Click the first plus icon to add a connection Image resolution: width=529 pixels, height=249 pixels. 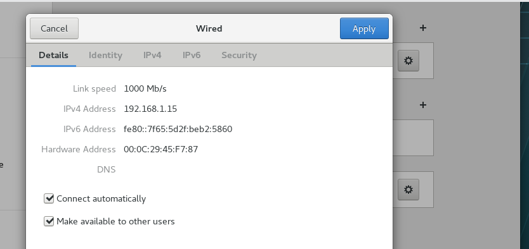tap(422, 28)
